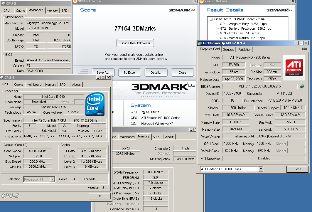Viewport: 312px width, 212px height.
Task: Click the GPU Clock 1050 MHz field
Action: coord(231,144)
